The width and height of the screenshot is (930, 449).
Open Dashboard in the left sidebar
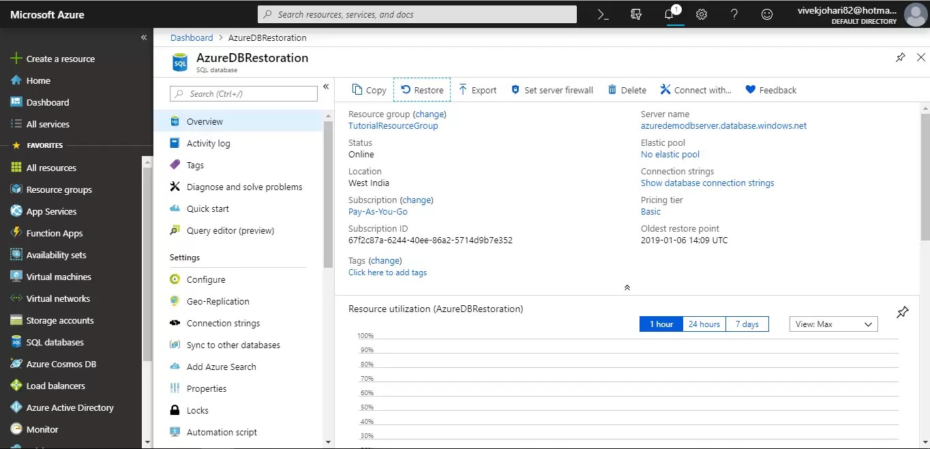(x=40, y=102)
